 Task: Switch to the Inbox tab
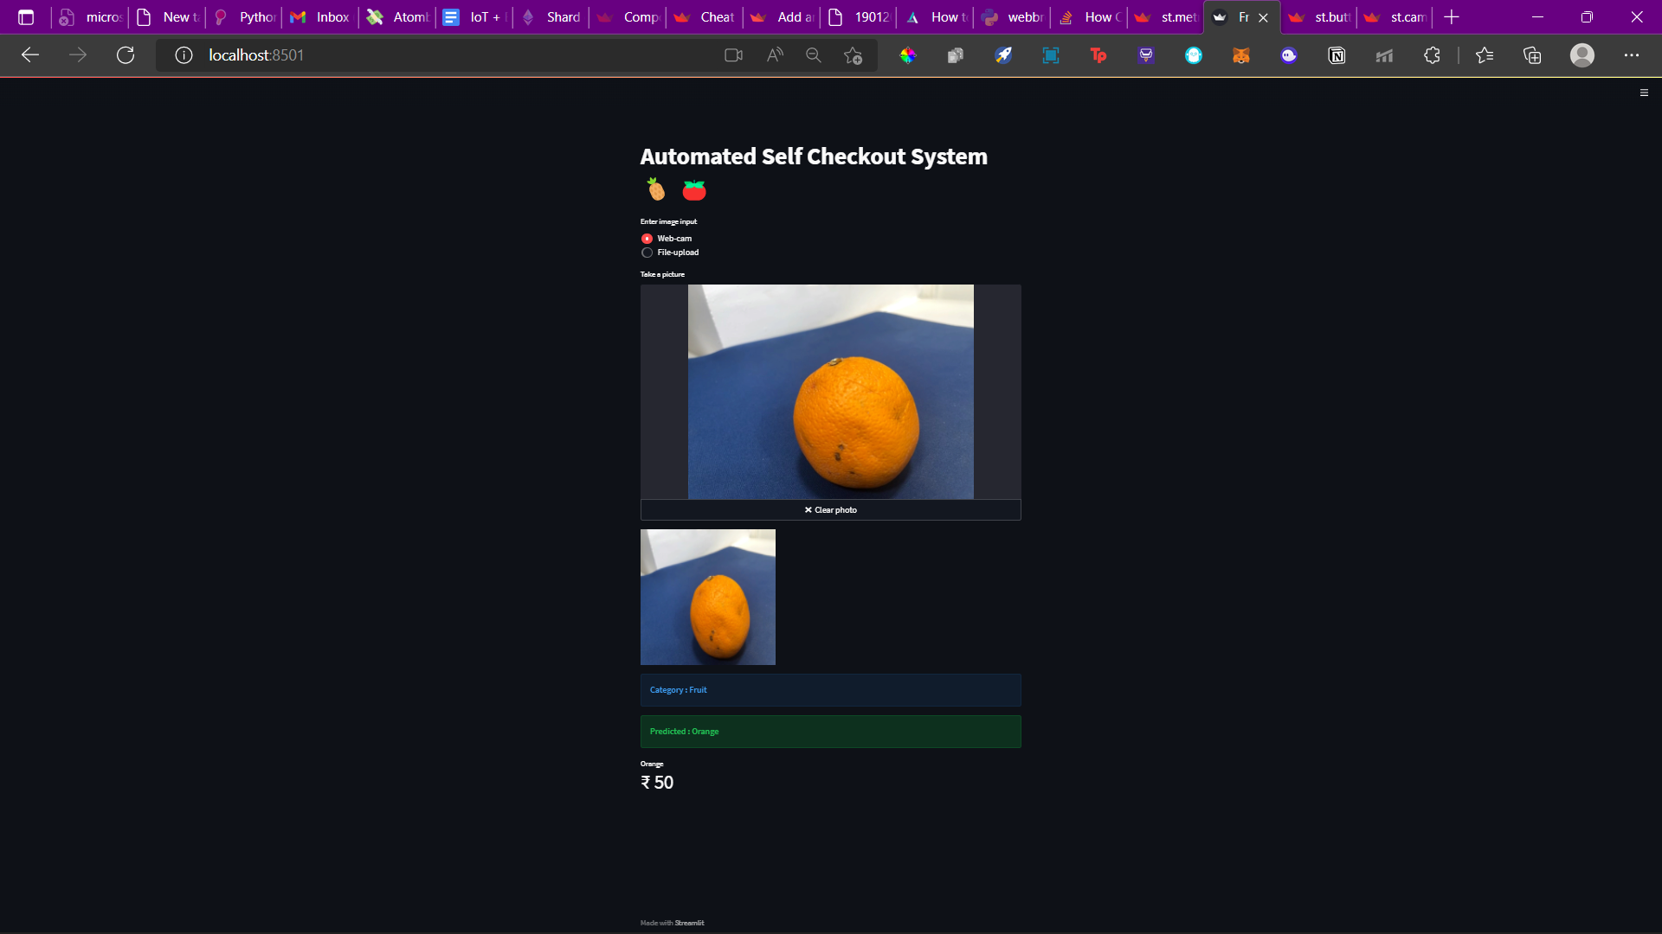click(319, 16)
